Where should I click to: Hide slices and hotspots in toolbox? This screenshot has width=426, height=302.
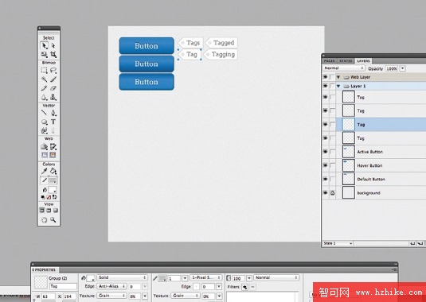[x=45, y=155]
